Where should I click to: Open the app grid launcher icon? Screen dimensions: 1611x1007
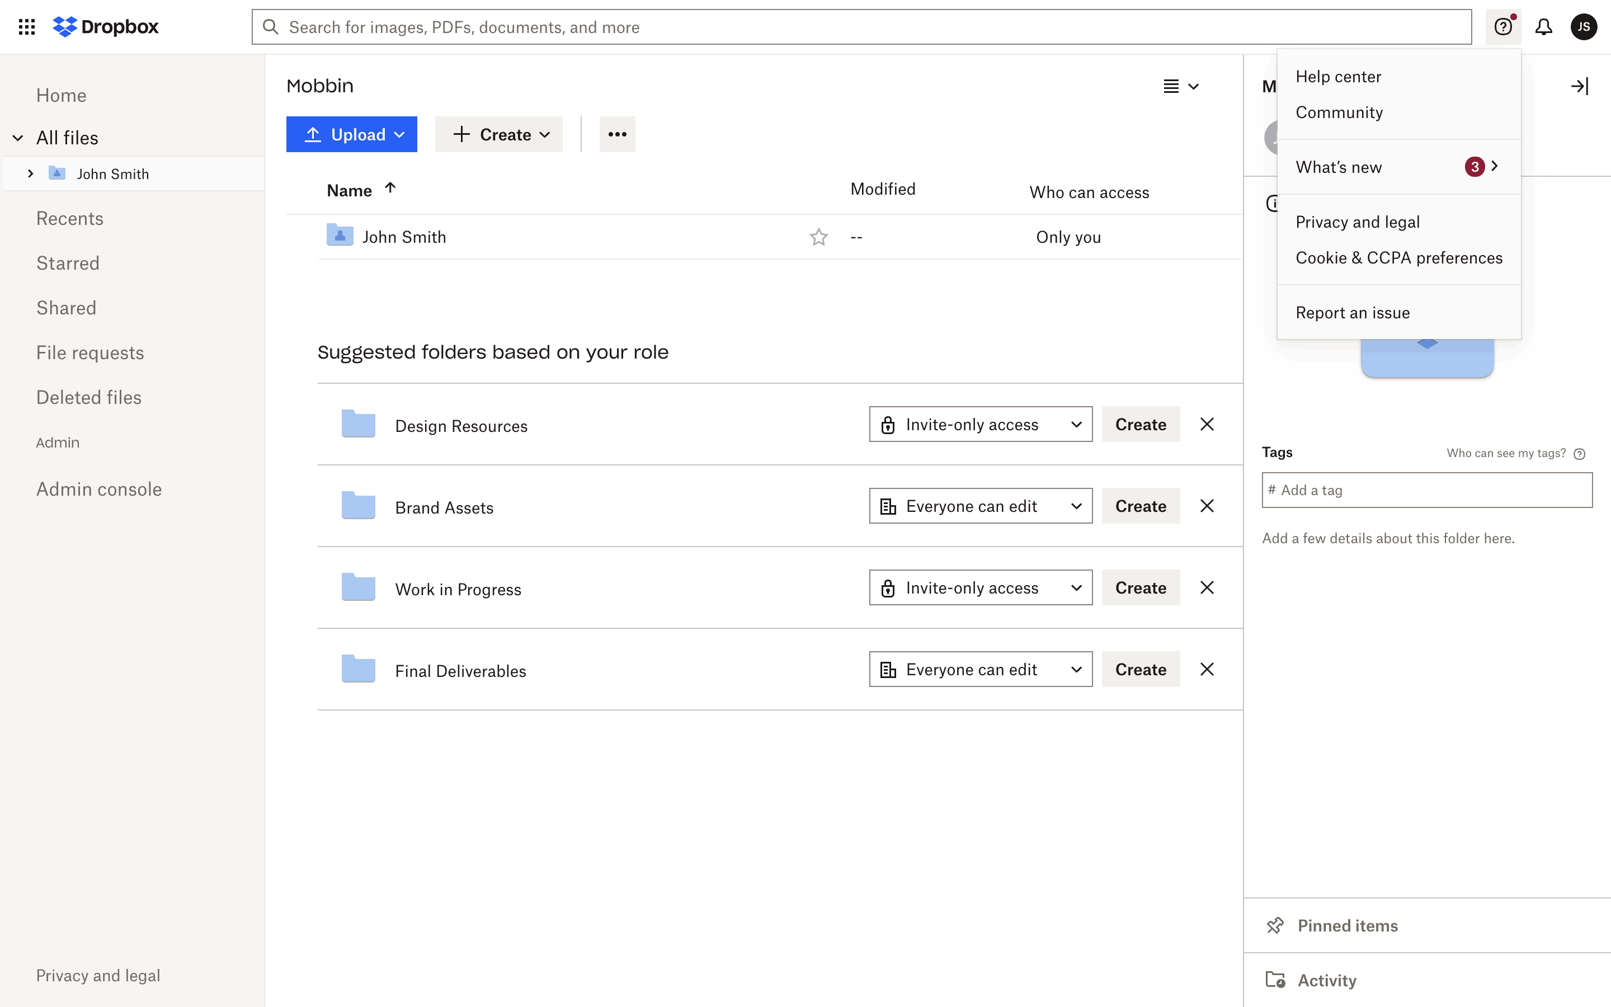(x=27, y=27)
